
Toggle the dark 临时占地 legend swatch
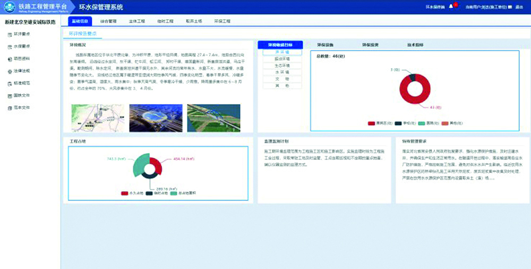coord(149,194)
